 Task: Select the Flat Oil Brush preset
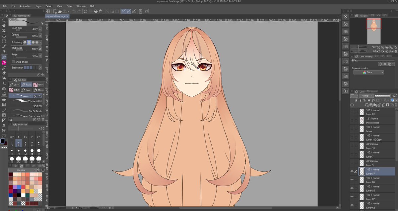coord(27,111)
